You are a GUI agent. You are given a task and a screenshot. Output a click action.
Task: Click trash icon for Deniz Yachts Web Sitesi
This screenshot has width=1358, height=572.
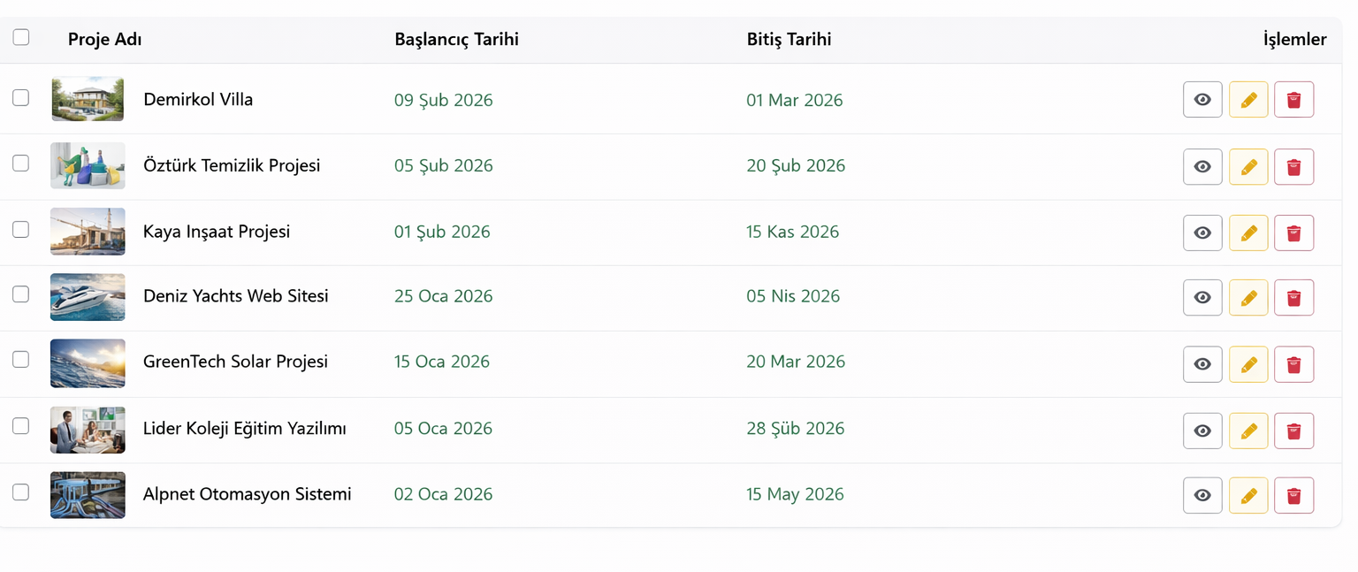click(x=1293, y=297)
